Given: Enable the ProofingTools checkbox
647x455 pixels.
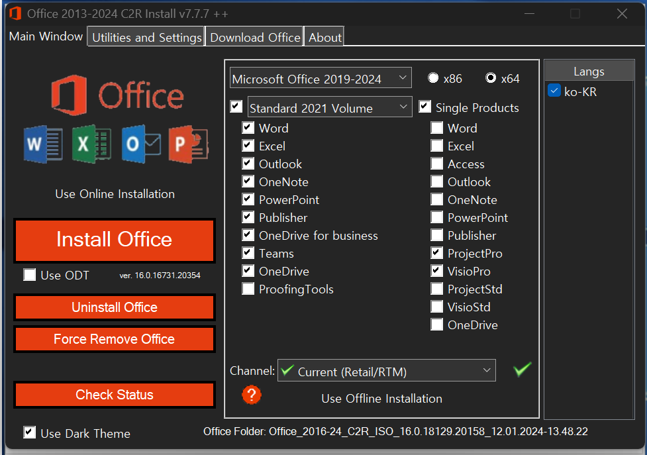Looking at the screenshot, I should (x=248, y=289).
